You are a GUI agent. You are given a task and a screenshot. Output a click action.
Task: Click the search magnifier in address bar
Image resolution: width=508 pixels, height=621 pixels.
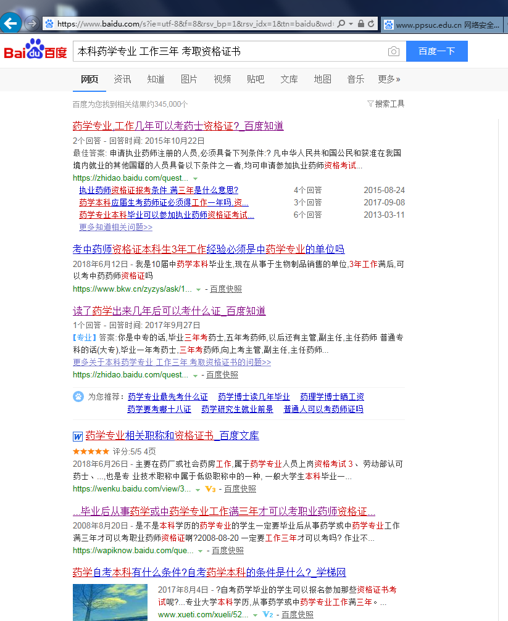point(341,24)
